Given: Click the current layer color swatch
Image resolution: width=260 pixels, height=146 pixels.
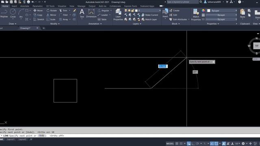Looking at the screenshot, I should pos(136,11).
